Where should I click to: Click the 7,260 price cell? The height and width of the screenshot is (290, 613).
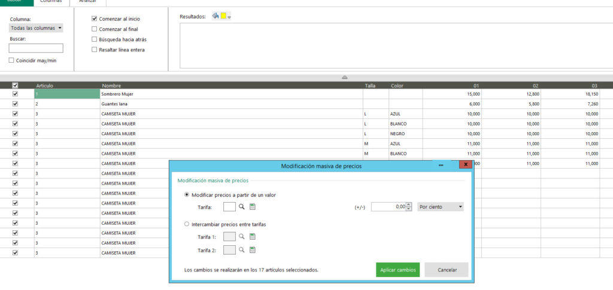click(570, 104)
